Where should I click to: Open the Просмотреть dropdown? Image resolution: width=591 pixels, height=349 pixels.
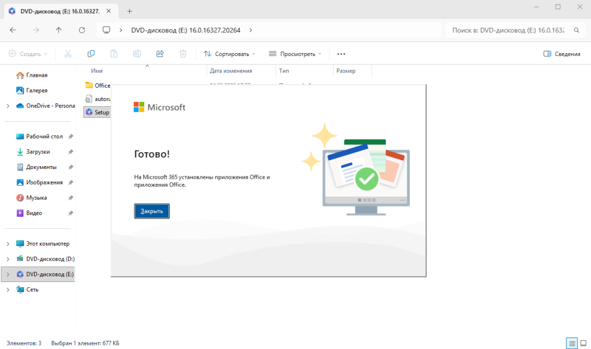pos(295,54)
